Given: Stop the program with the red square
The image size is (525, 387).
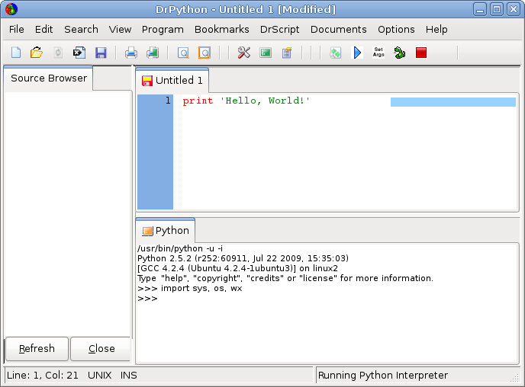Looking at the screenshot, I should [x=421, y=53].
